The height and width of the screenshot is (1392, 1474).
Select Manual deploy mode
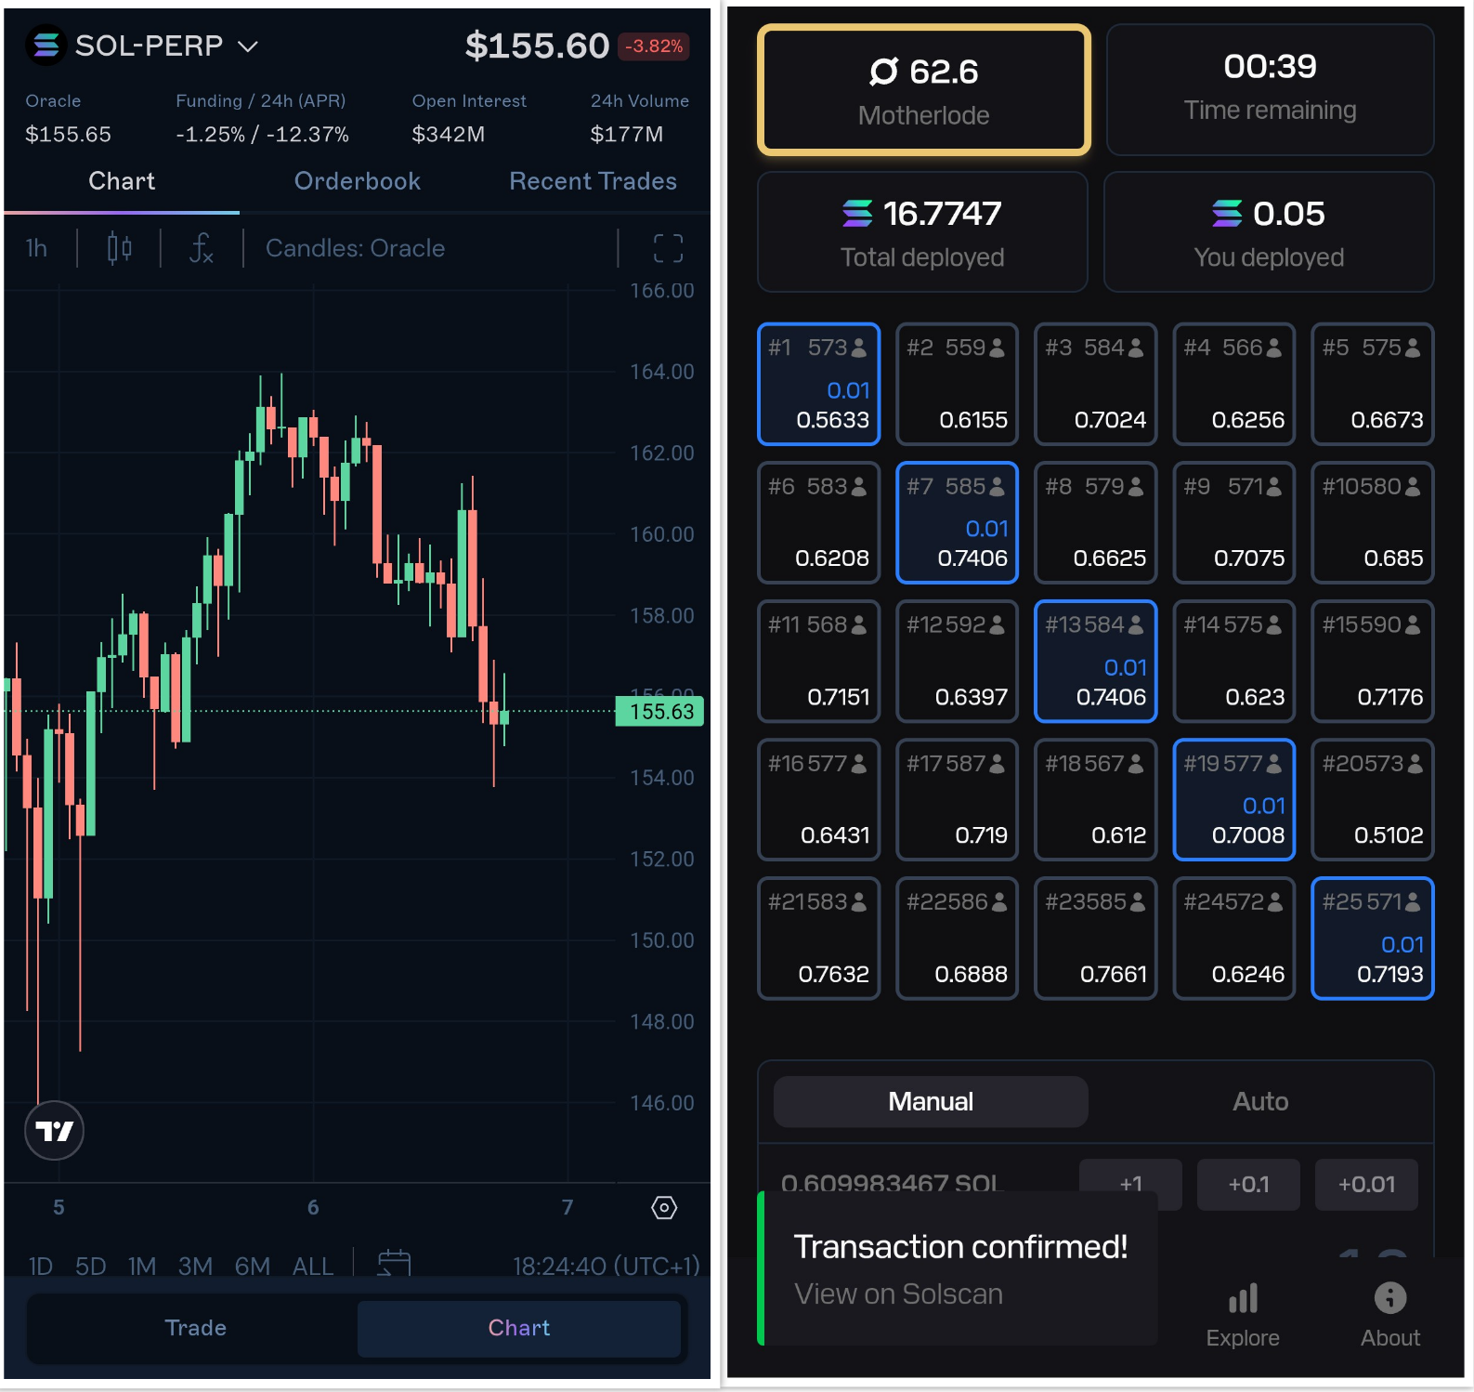pyautogui.click(x=930, y=1101)
